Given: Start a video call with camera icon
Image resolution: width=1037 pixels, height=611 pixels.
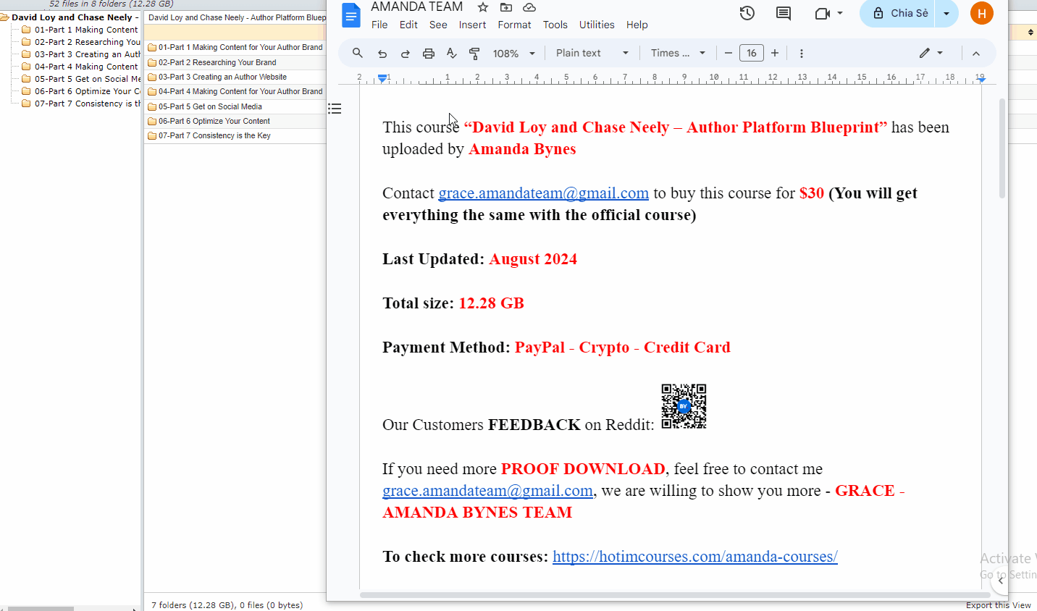Looking at the screenshot, I should coord(822,13).
